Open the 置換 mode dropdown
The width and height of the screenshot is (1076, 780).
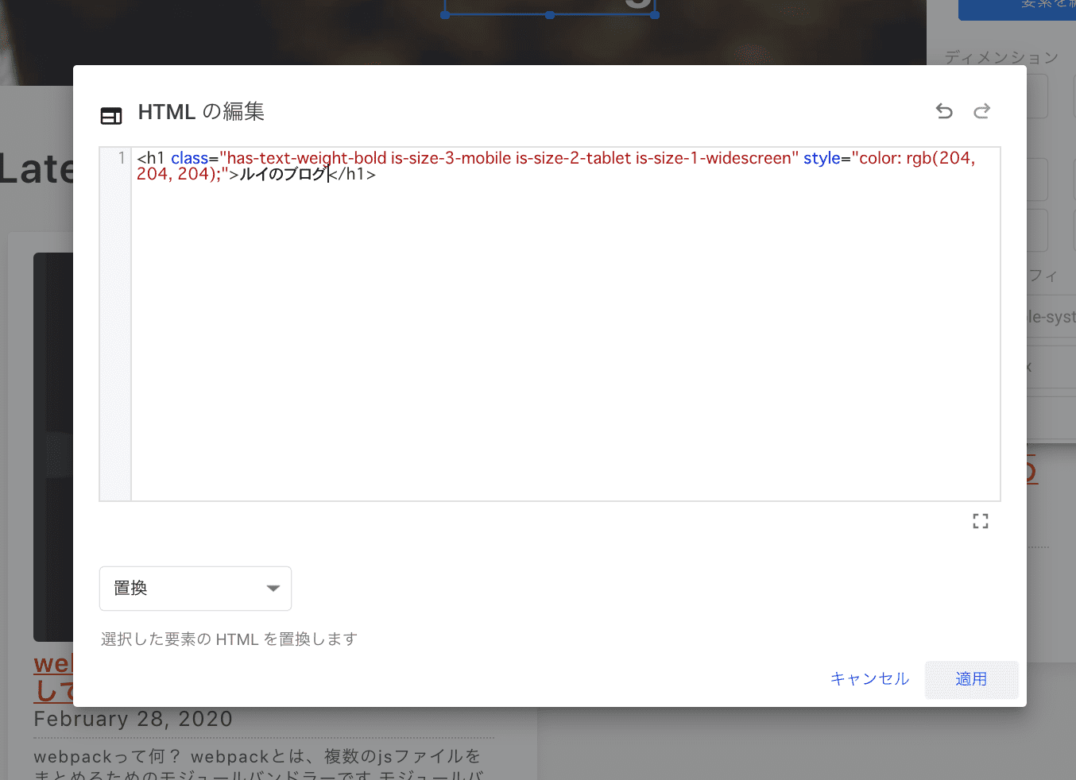coord(195,589)
